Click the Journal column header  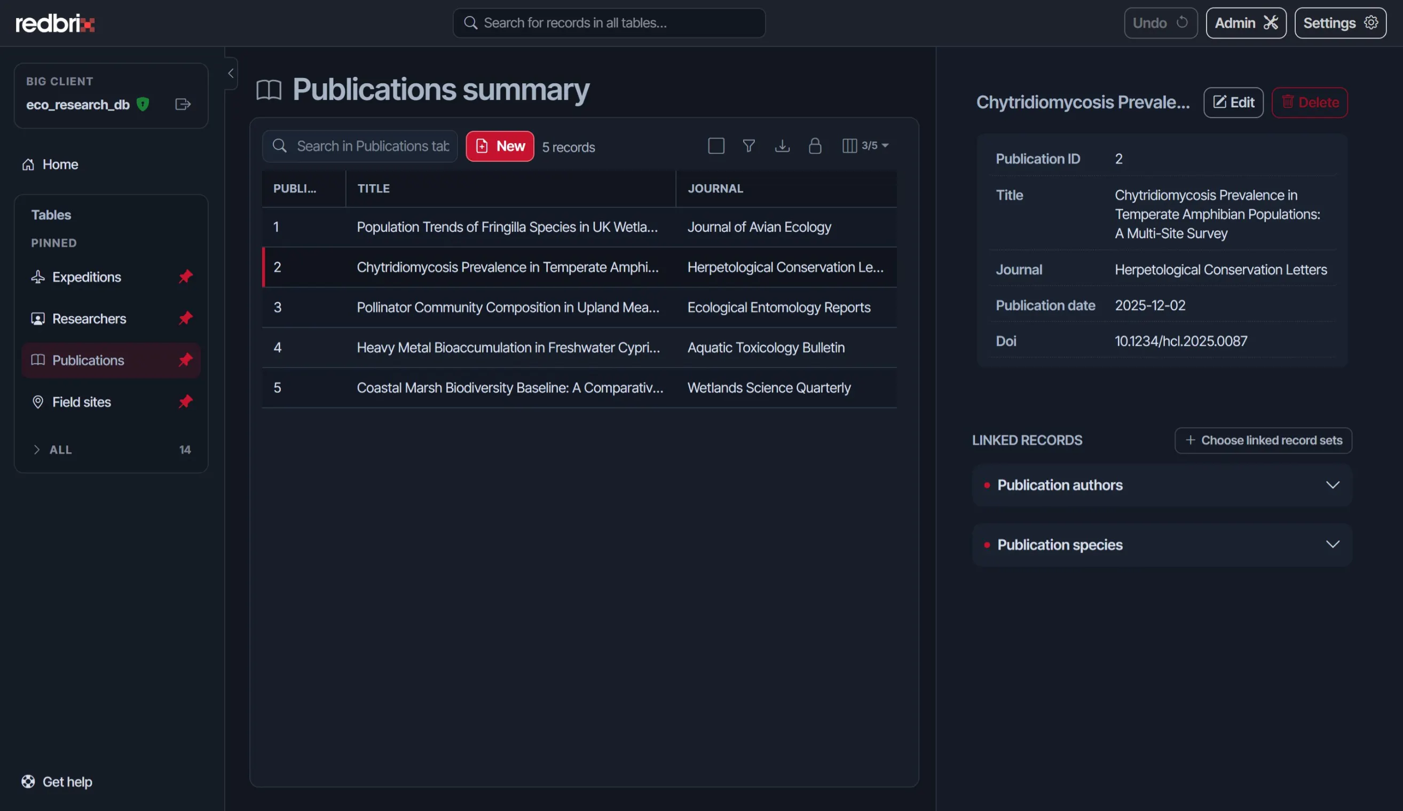click(x=786, y=188)
